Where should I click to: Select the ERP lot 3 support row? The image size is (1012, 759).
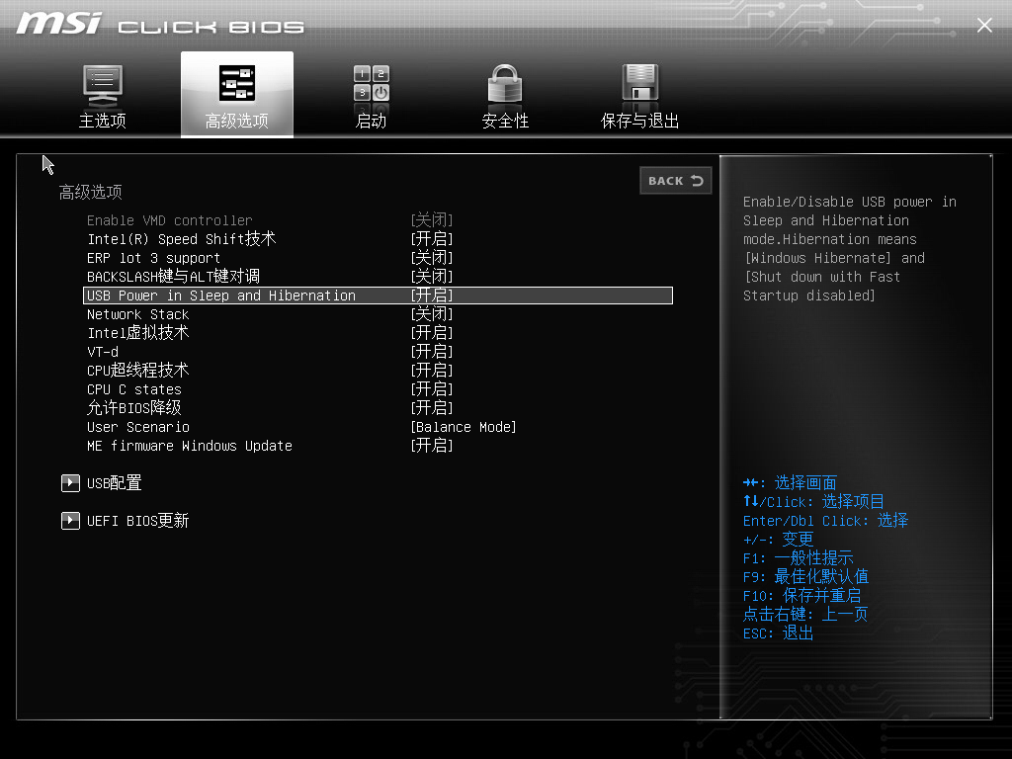click(x=153, y=258)
